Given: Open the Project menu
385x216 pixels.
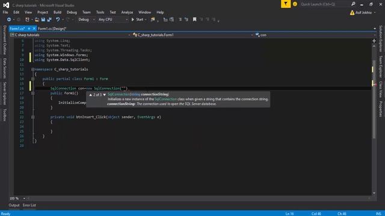Looking at the screenshot, I should (43, 12).
